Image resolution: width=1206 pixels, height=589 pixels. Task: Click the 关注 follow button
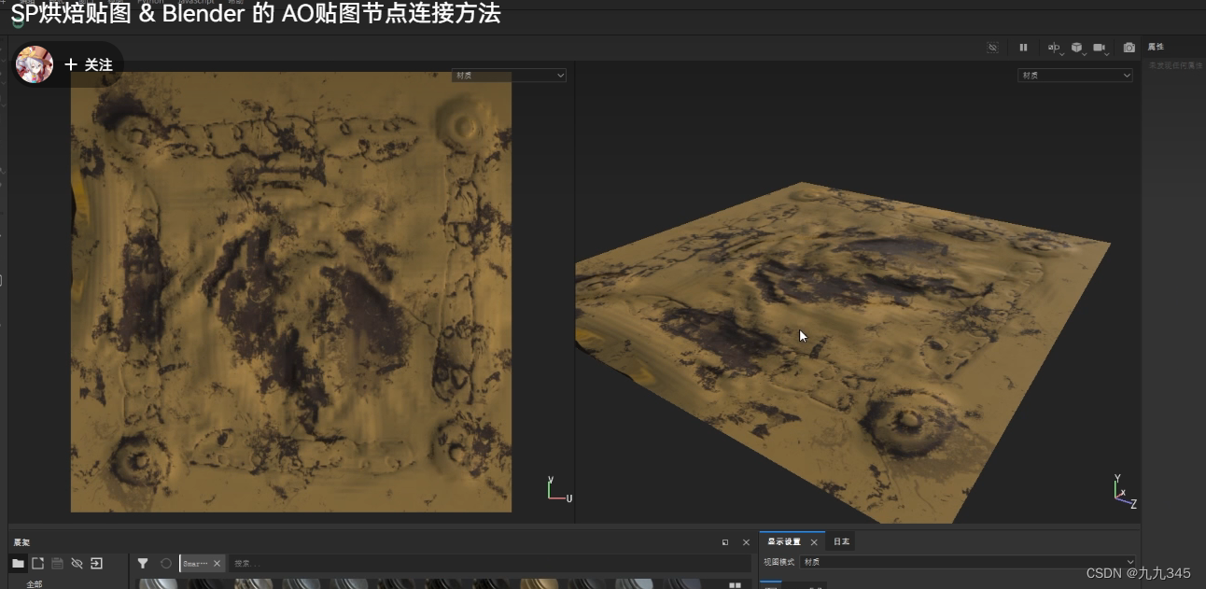pyautogui.click(x=89, y=65)
